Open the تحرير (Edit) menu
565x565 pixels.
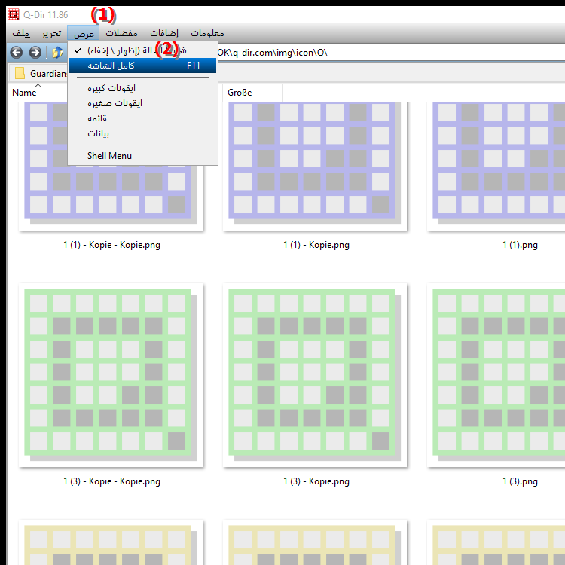(x=51, y=33)
